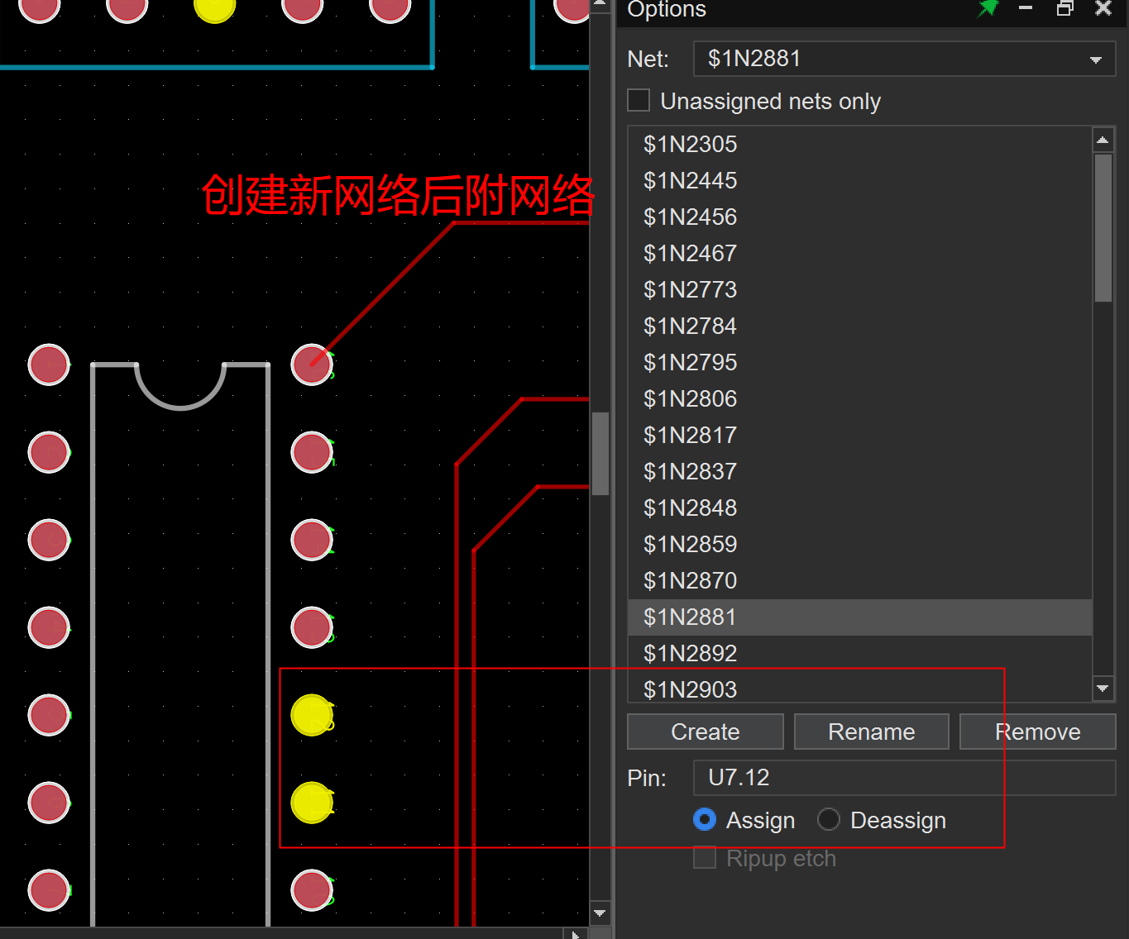Choose net $1N2892 from the list
Viewport: 1129px width, 939px height.
click(690, 653)
